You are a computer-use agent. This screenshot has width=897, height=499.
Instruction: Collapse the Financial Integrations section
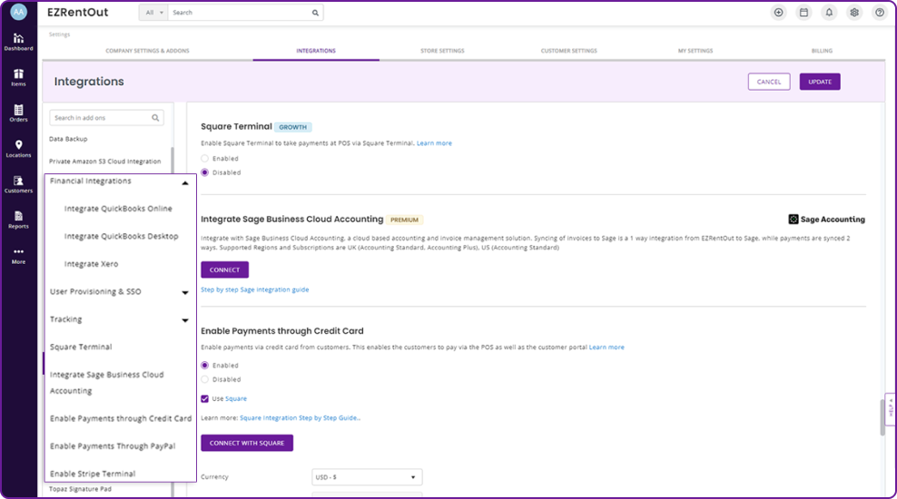tap(185, 183)
